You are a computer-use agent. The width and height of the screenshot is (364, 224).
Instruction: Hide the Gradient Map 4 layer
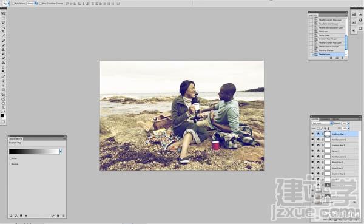[312, 134]
